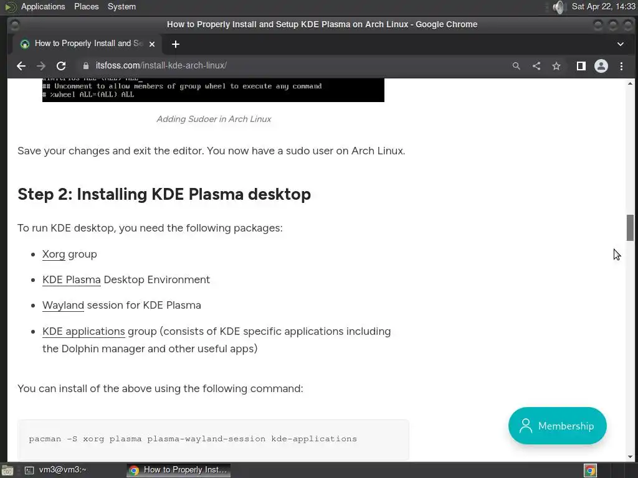638x478 pixels.
Task: Open the Applications menu
Action: click(x=43, y=6)
